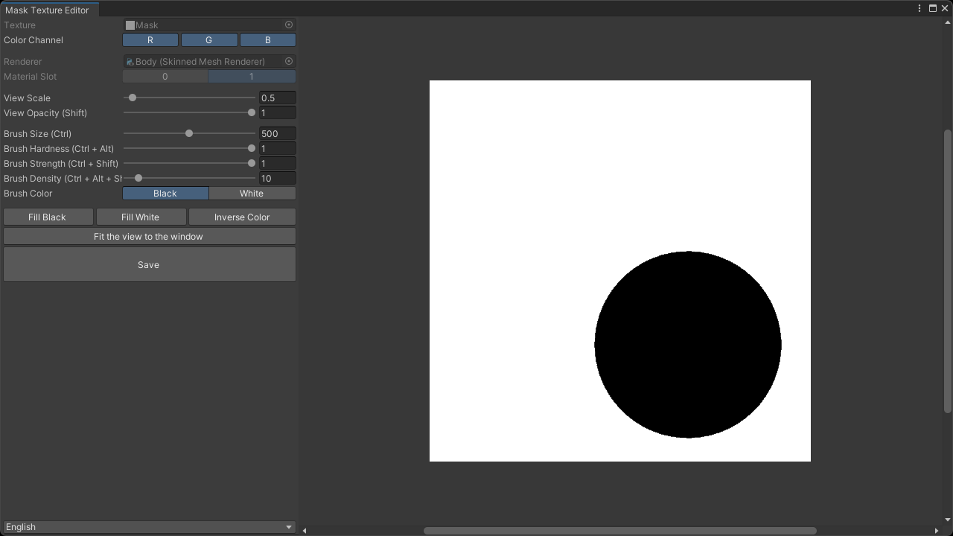Screen dimensions: 953x536
Task: Select Black as the brush color
Action: click(x=165, y=193)
